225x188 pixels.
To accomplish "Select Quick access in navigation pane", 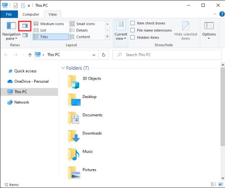I will click(x=25, y=71).
